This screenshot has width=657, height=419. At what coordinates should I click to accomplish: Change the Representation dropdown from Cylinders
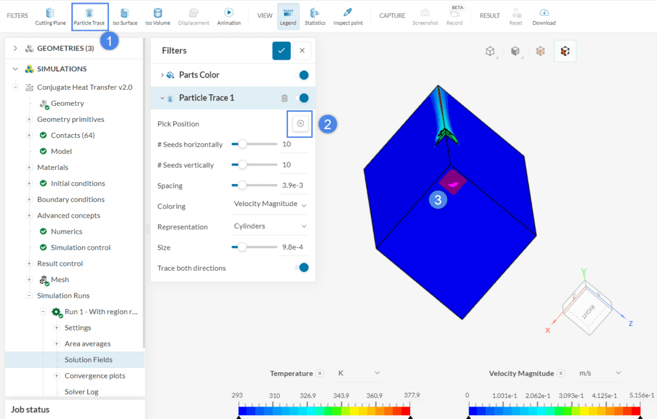[269, 227]
